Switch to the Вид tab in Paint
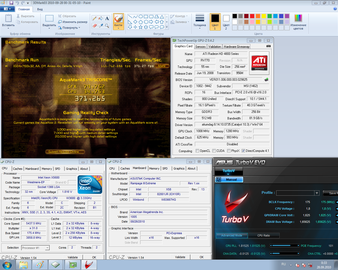This screenshot has width=338, height=270. point(40,9)
